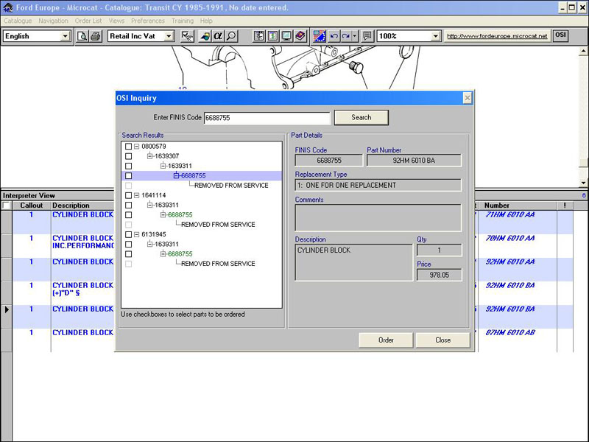This screenshot has height=442, width=589.
Task: Click the magnifying glass search icon
Action: 231,36
